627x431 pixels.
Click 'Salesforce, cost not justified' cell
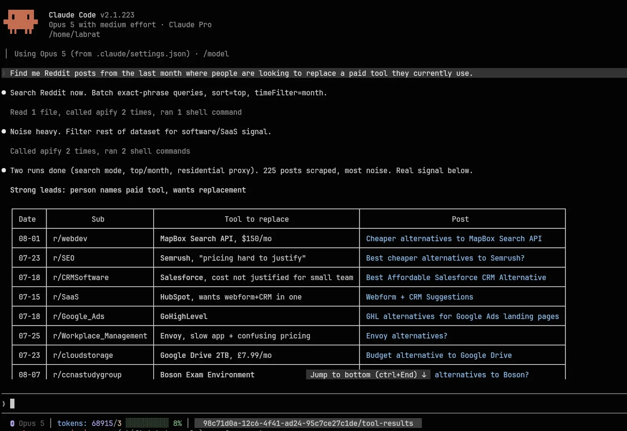[257, 277]
